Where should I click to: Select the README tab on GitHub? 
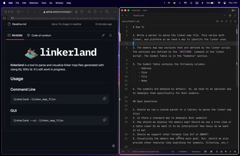15,35
